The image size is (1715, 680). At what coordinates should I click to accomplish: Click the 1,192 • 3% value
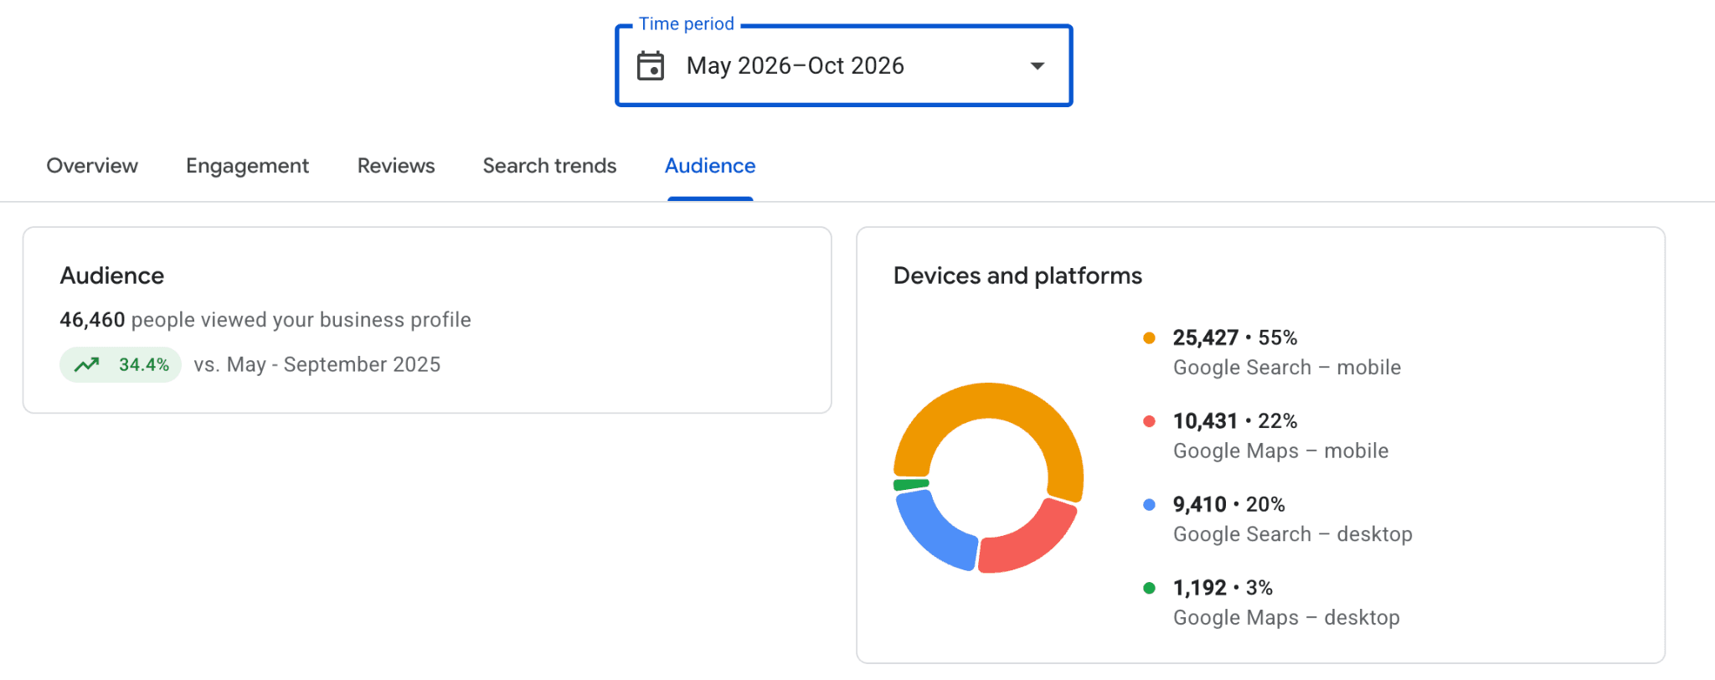[1223, 588]
